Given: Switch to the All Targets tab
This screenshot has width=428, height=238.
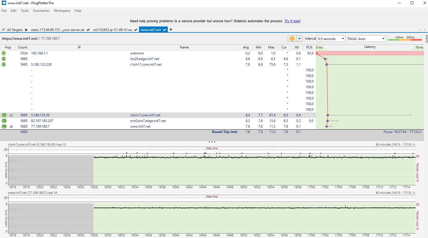Looking at the screenshot, I should (15, 30).
